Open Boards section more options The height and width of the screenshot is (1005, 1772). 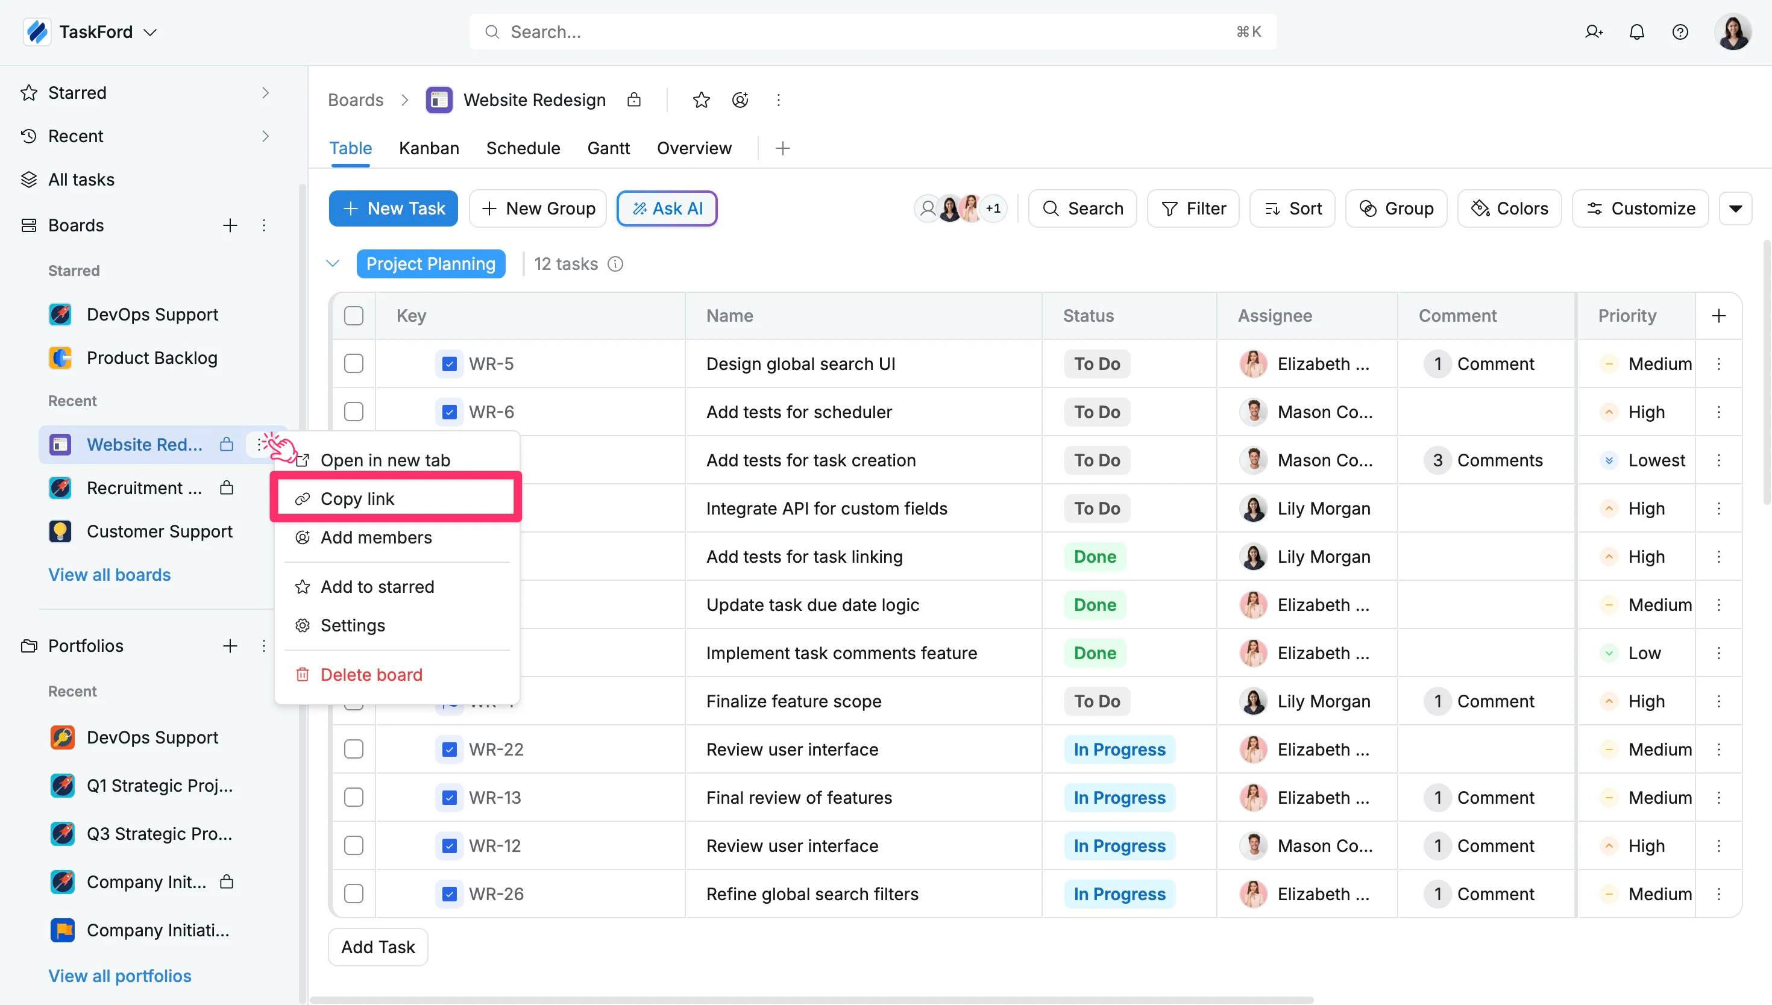[x=264, y=225]
